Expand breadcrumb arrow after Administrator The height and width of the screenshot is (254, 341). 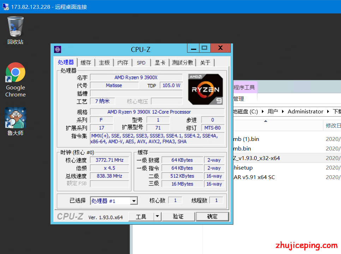[328, 111]
